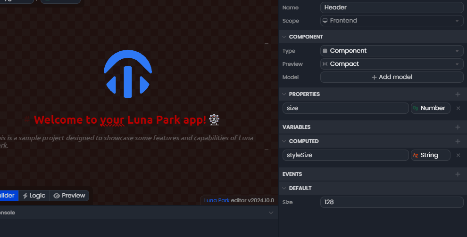Screen dimensions: 467x237
Task: Add a new event with plus icon
Action: tap(458, 174)
